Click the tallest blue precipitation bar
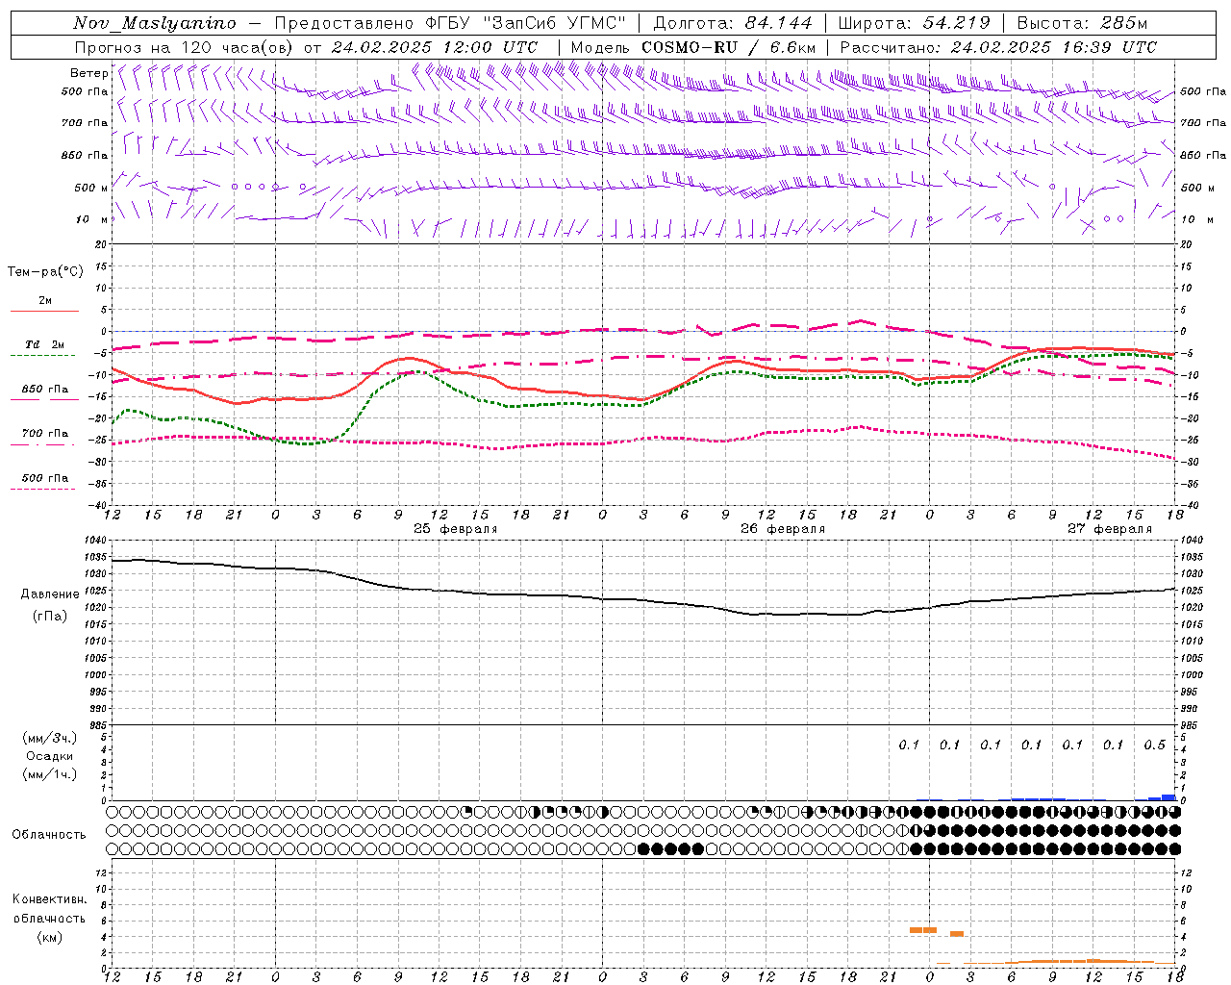 [x=1168, y=796]
